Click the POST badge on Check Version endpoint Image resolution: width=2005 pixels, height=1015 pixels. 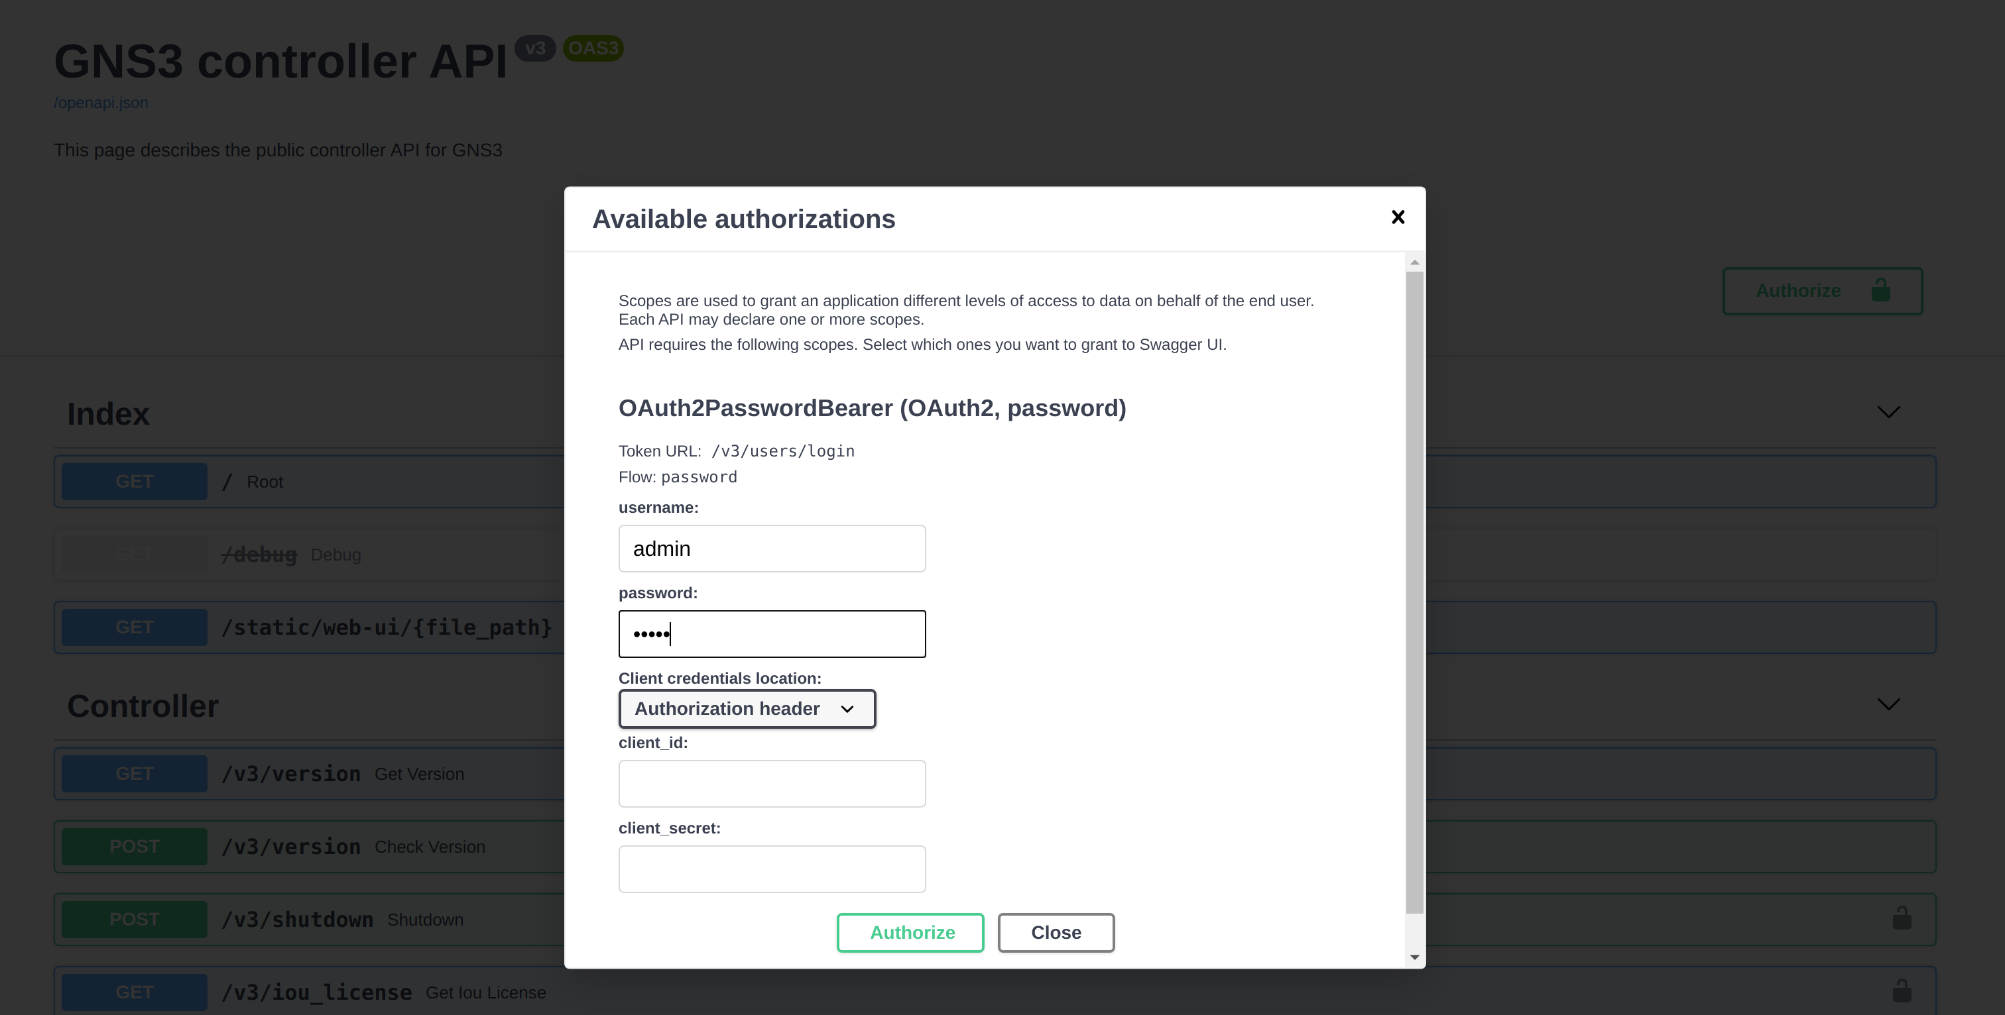133,845
